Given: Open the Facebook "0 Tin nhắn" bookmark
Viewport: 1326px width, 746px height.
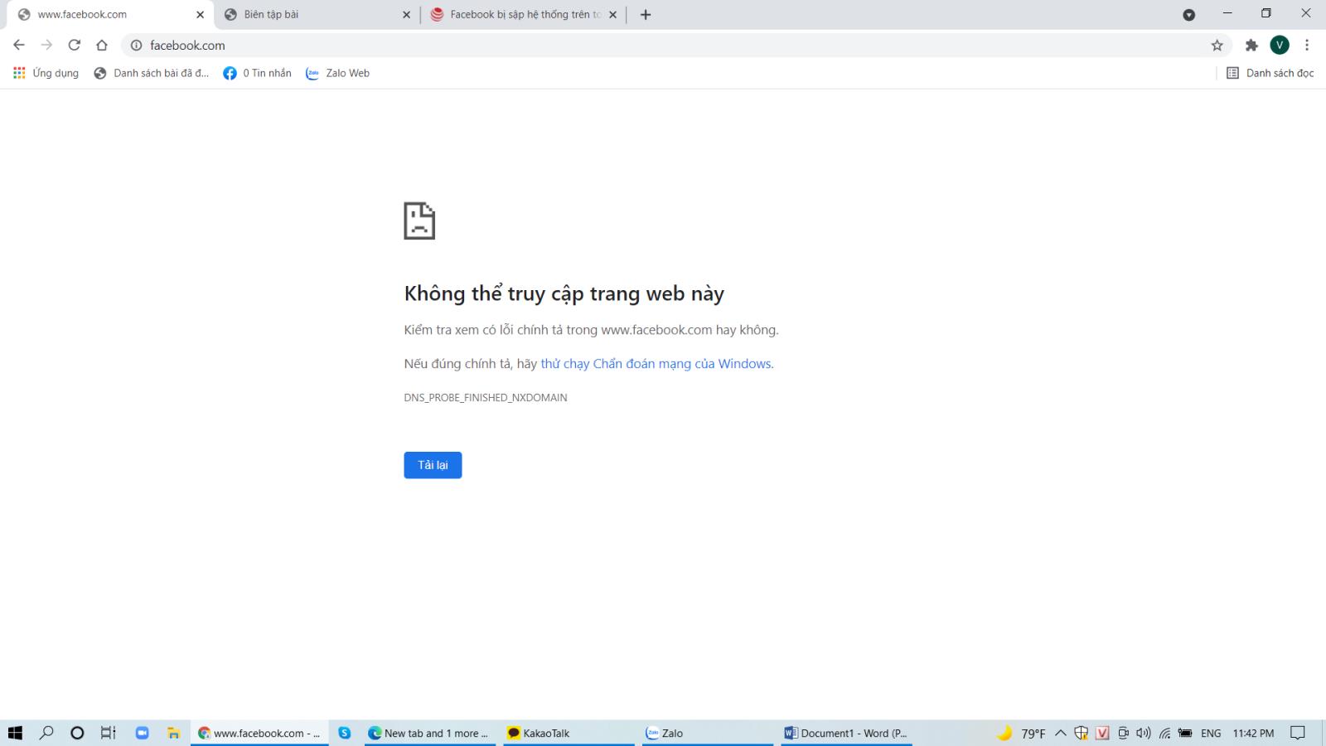Looking at the screenshot, I should tap(257, 73).
